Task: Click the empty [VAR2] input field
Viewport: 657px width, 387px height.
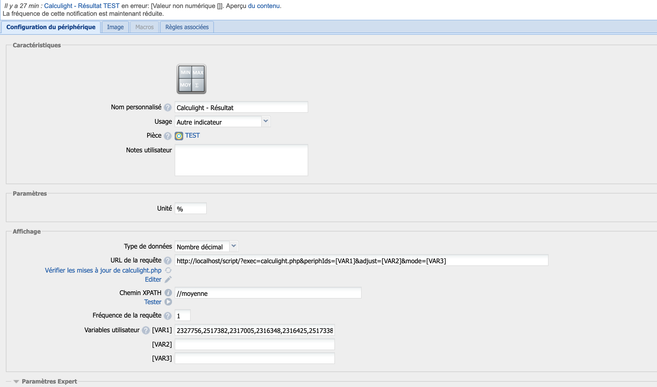Action: (x=254, y=344)
